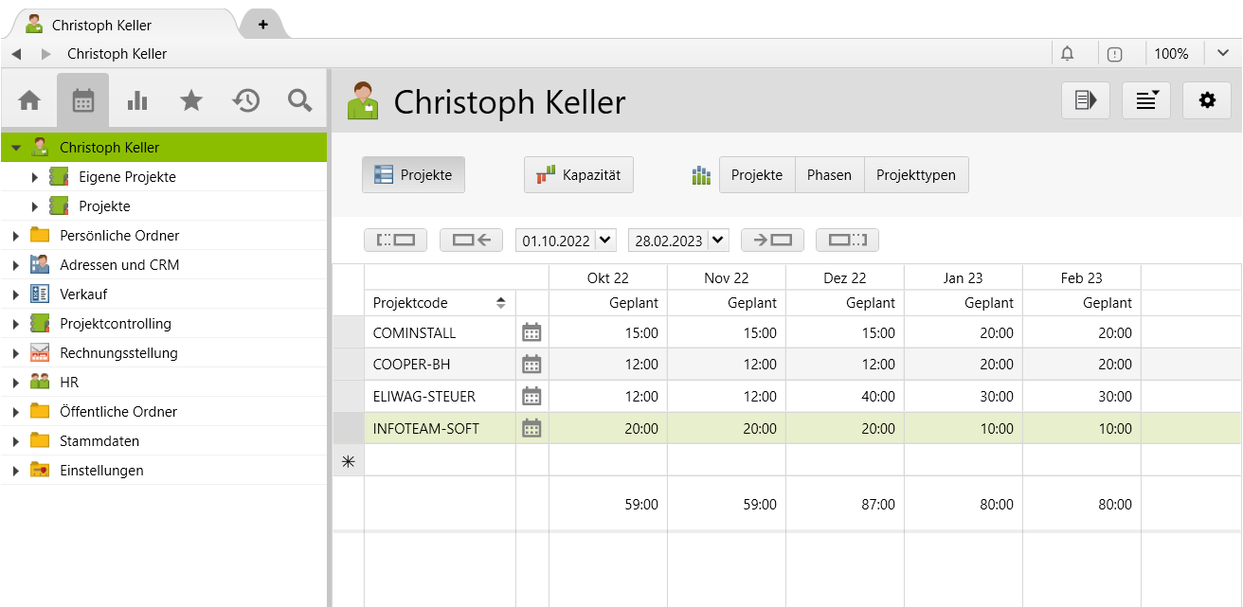This screenshot has height=607, width=1243.
Task: Click the Projekttypen button
Action: coord(915,175)
